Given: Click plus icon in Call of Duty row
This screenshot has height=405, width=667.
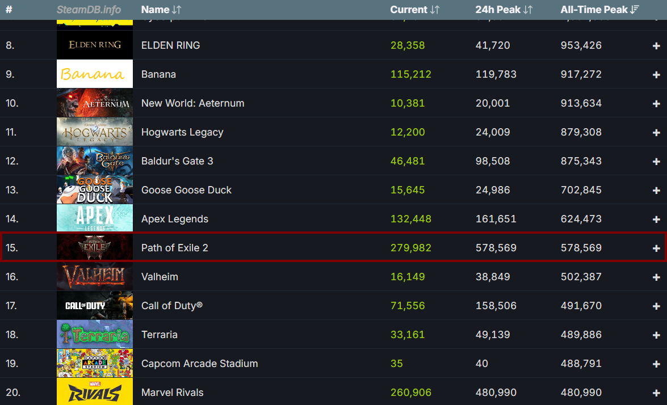Looking at the screenshot, I should (656, 306).
